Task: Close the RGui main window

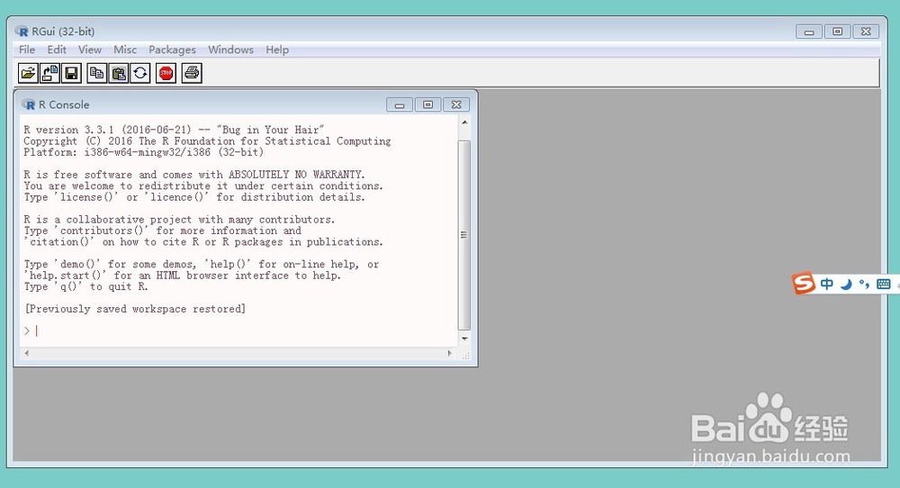Action: [866, 32]
